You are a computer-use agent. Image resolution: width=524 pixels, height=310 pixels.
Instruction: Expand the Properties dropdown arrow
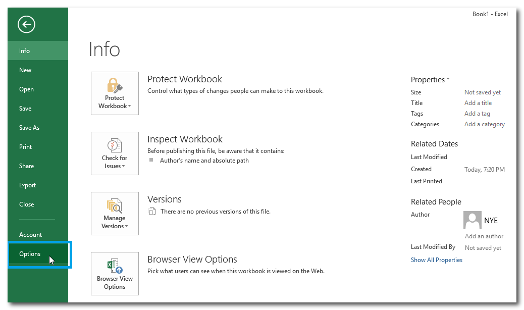pos(448,80)
